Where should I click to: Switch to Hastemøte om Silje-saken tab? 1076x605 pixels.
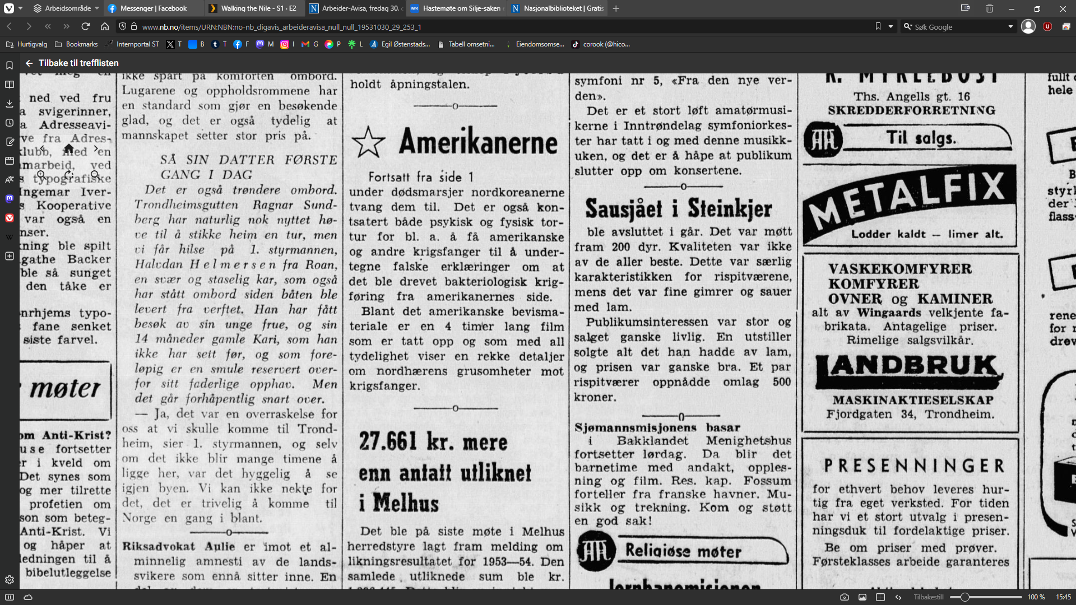click(x=456, y=8)
